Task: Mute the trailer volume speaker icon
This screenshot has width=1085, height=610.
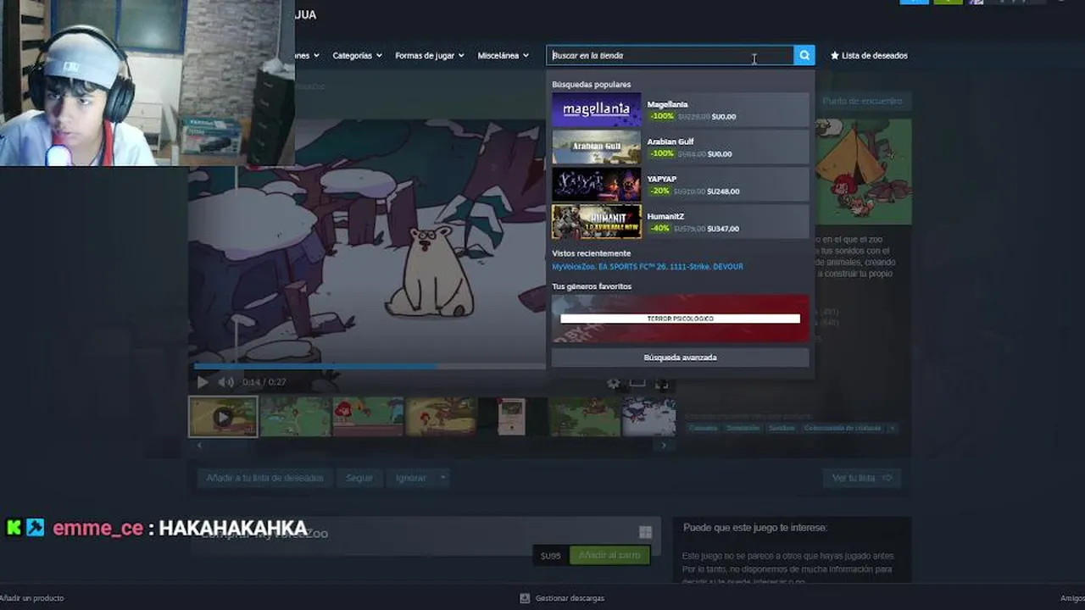Action: tap(225, 382)
